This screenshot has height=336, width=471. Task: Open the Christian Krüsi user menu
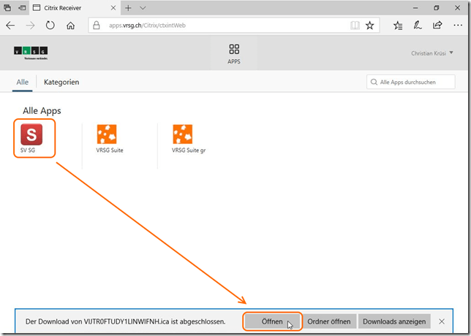click(437, 53)
